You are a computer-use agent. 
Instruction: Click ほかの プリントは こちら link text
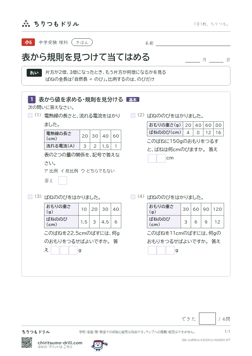(55, 347)
